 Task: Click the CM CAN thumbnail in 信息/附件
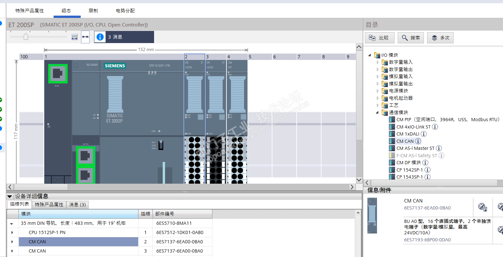372,216
